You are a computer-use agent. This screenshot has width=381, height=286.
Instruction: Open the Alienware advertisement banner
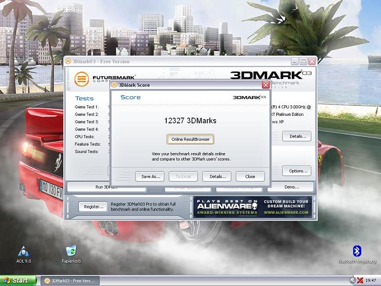pyautogui.click(x=253, y=207)
